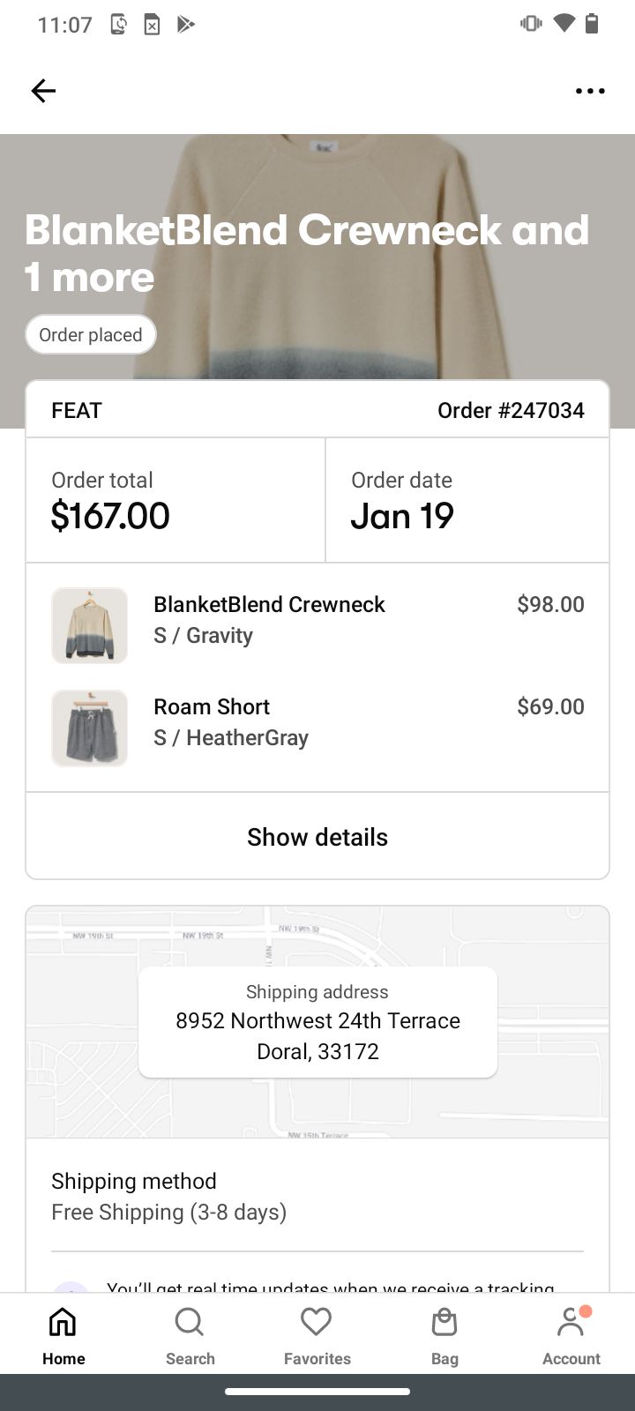
Task: Open the Bag icon
Action: click(x=444, y=1335)
